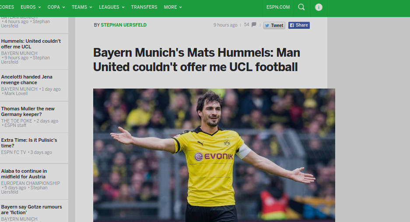
Task: Open the Teams dropdown
Action: click(82, 7)
